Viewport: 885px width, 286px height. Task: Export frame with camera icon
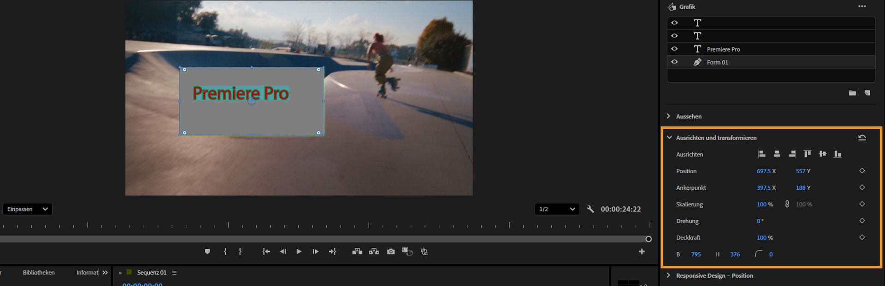coord(391,251)
